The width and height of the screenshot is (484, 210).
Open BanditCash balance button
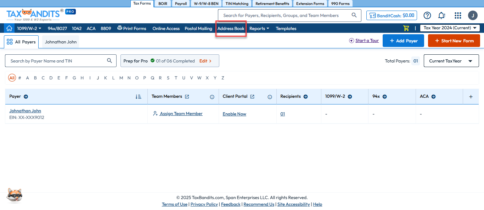pos(392,16)
